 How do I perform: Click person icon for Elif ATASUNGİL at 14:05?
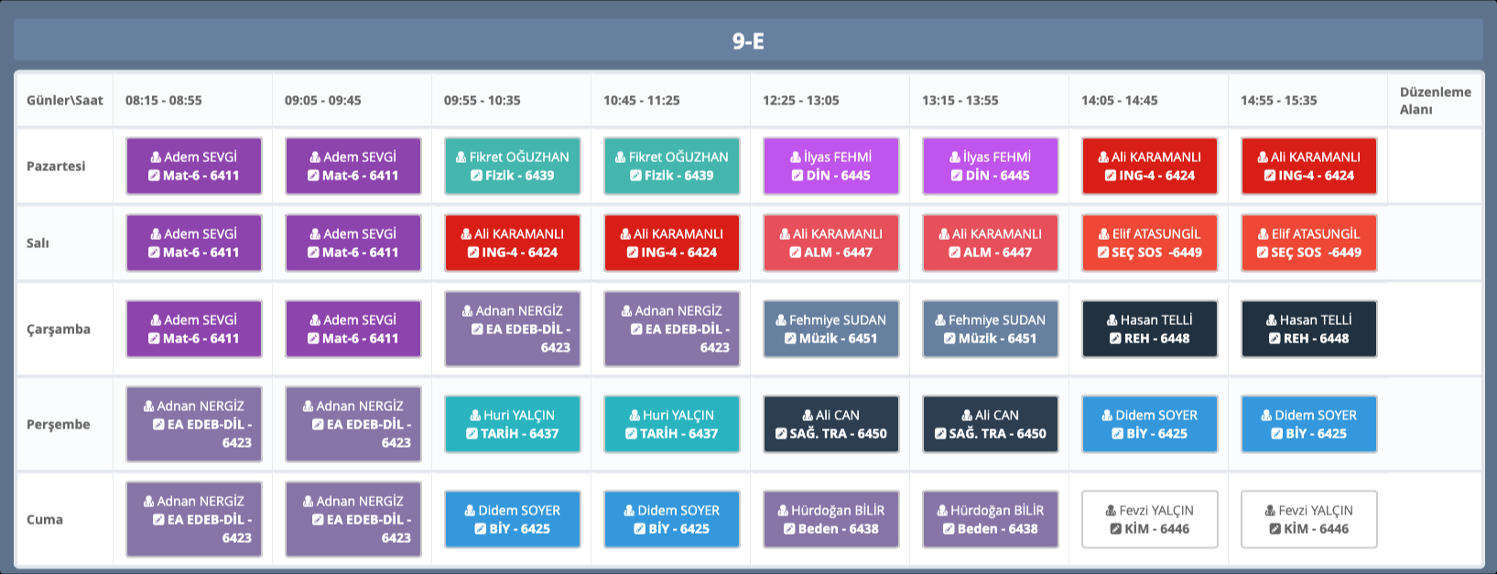coord(1104,234)
